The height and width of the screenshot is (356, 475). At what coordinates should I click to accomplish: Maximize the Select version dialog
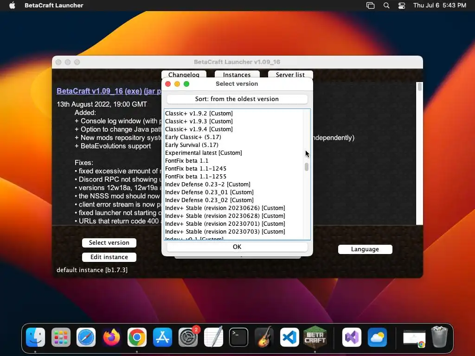(x=186, y=84)
